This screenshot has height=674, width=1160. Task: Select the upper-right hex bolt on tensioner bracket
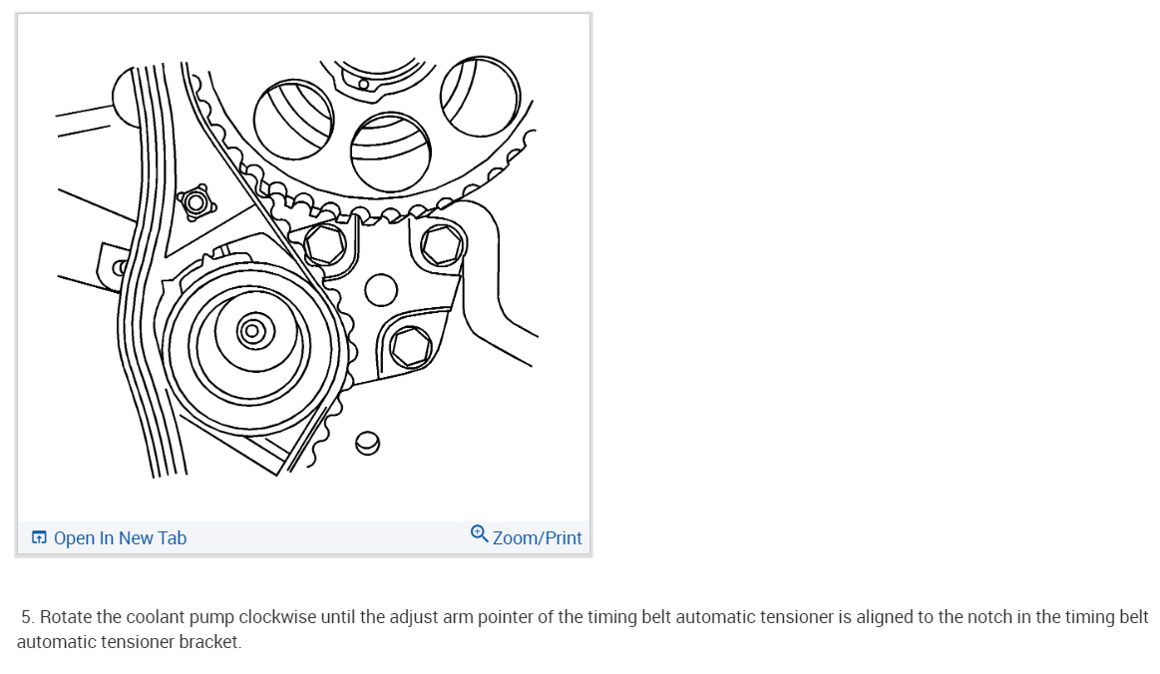[x=443, y=245]
